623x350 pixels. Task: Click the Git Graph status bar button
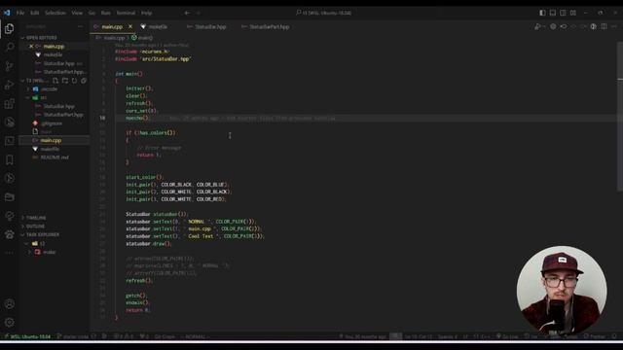pos(165,336)
